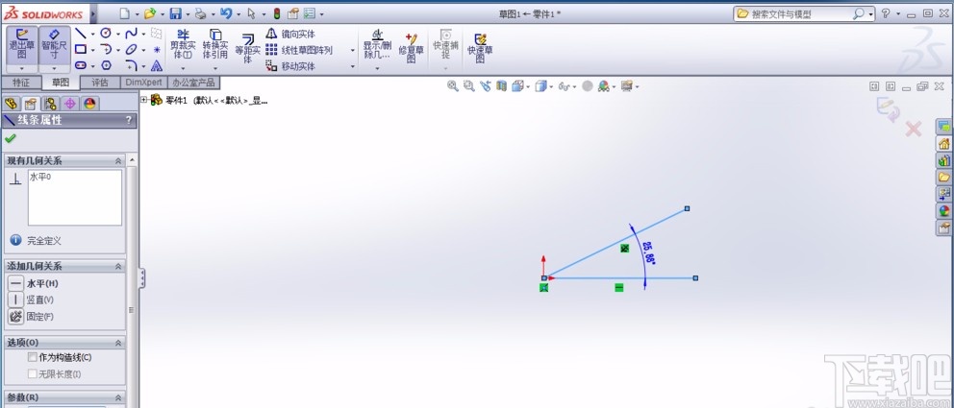The image size is (954, 408).
Task: Select the Polygon sketch tool
Action: tap(106, 65)
